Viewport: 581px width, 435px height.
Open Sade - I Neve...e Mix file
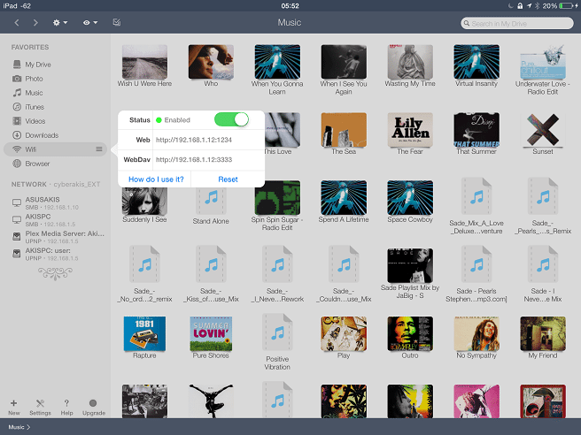(x=542, y=274)
